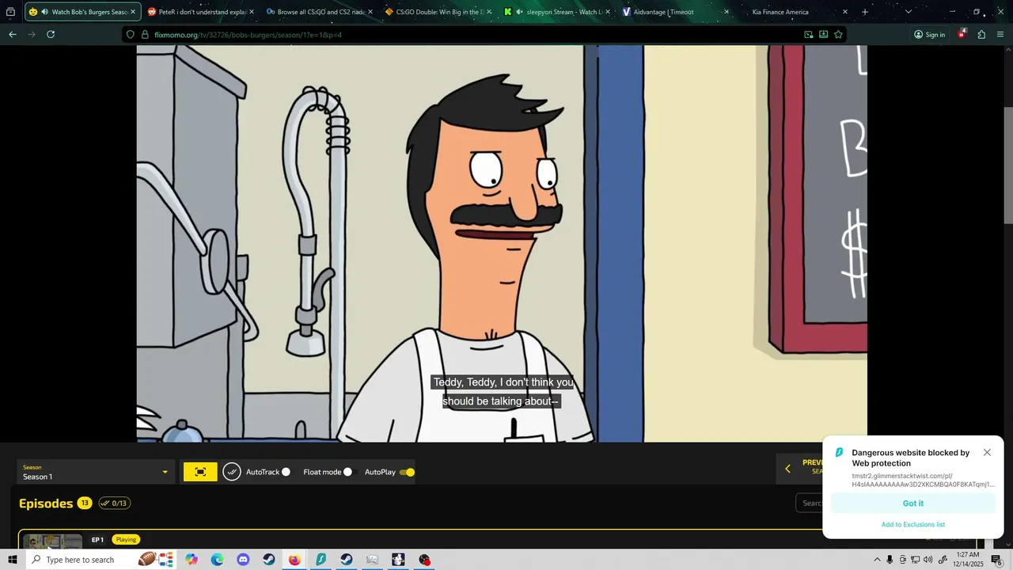1013x570 pixels.
Task: Open the Windows notification center
Action: (x=996, y=560)
